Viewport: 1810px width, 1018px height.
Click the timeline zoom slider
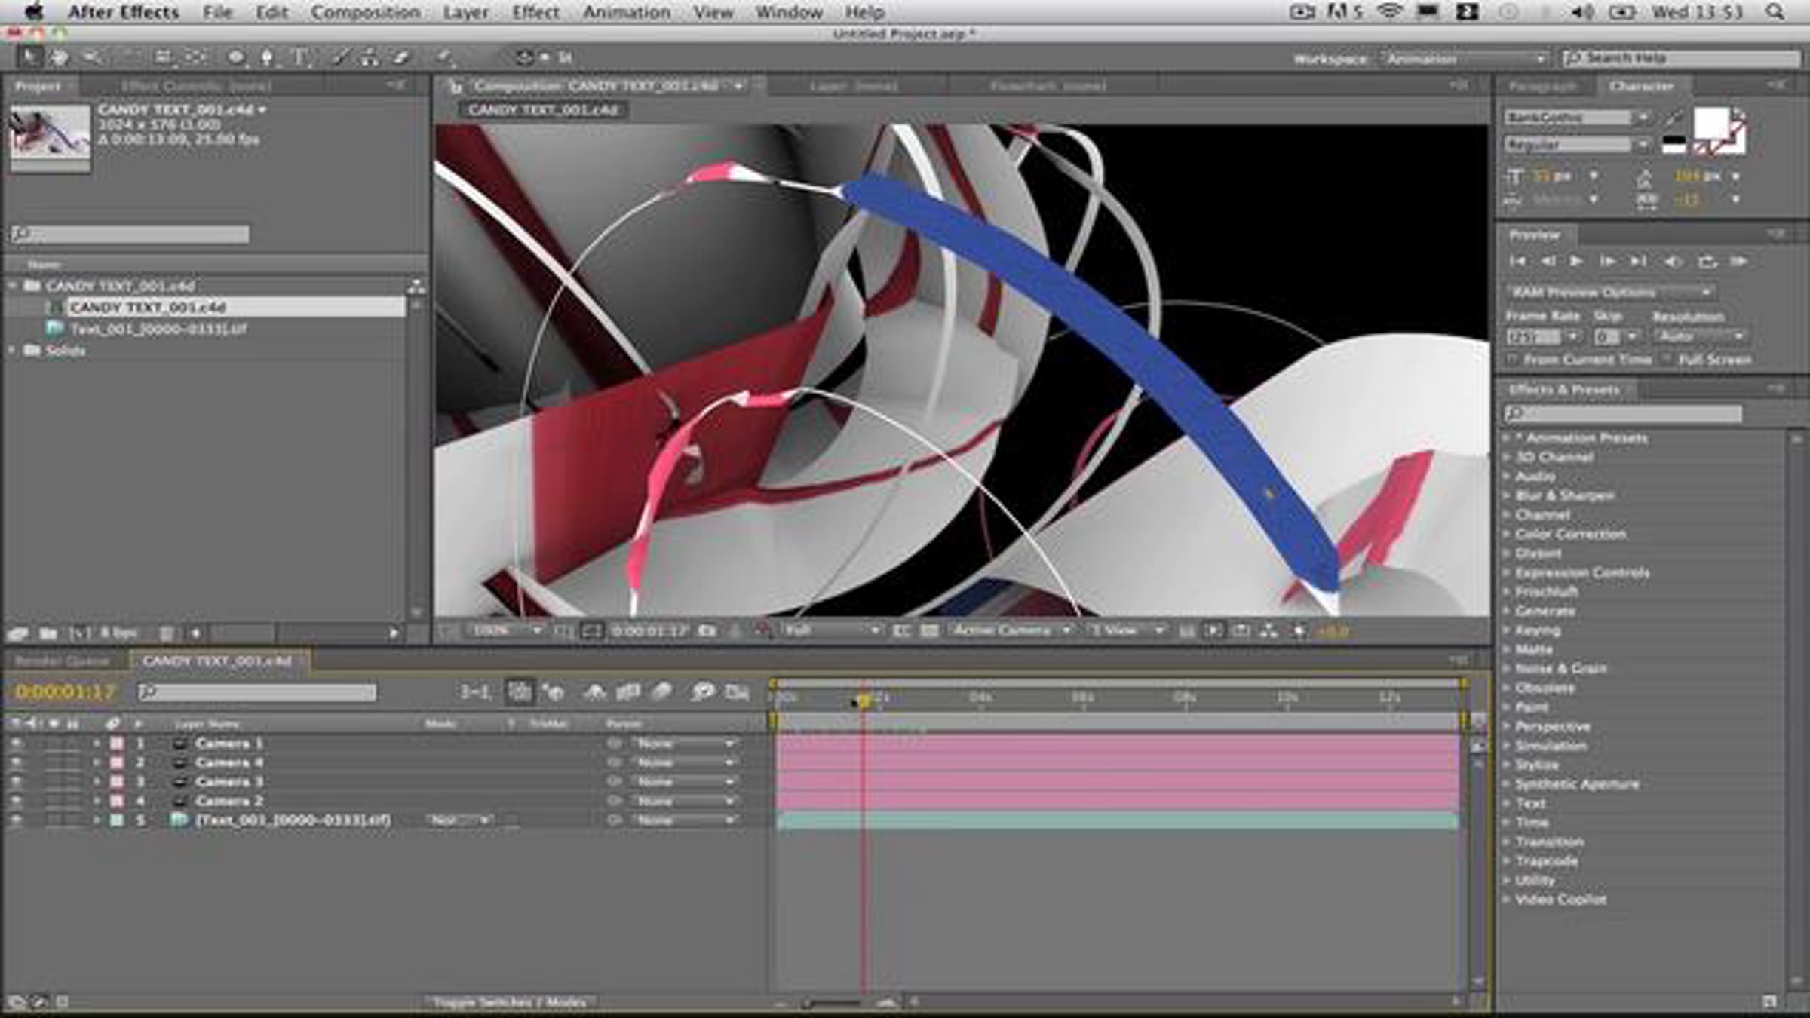click(833, 1003)
